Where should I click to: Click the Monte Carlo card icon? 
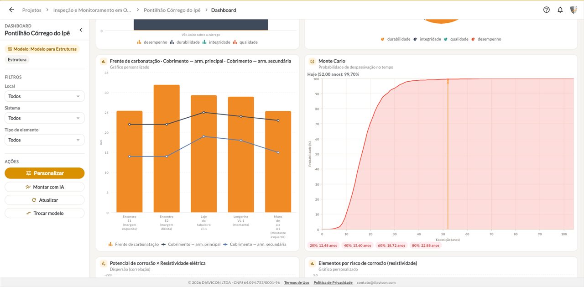312,61
